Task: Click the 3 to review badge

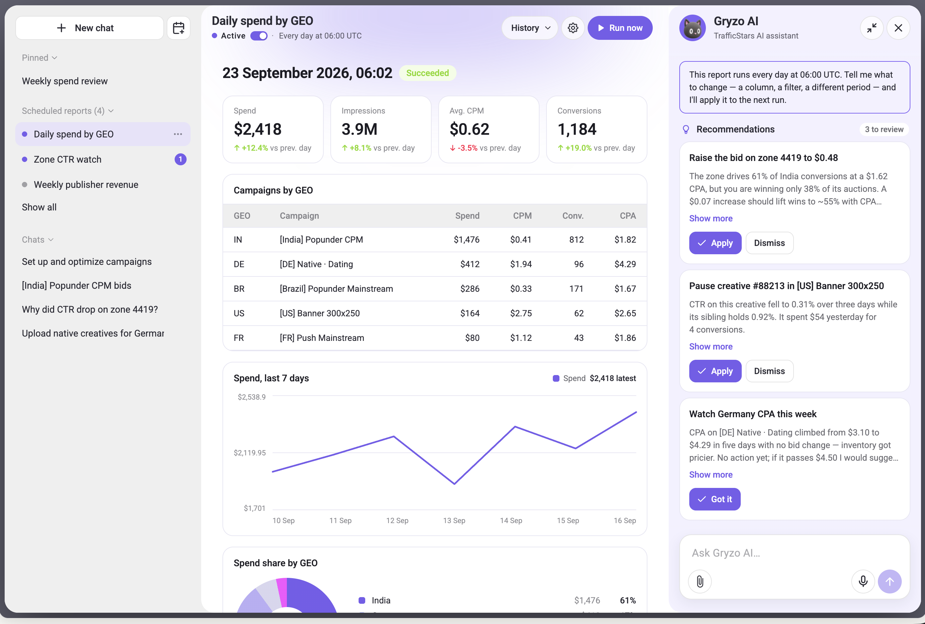Action: coord(883,129)
